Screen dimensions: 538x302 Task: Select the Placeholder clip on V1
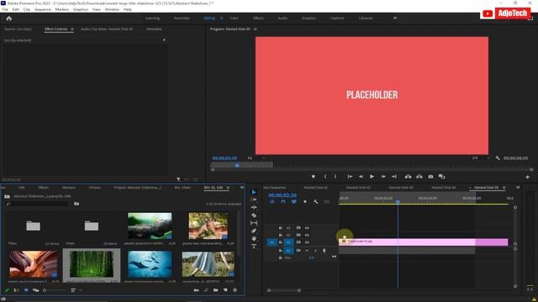pyautogui.click(x=424, y=242)
